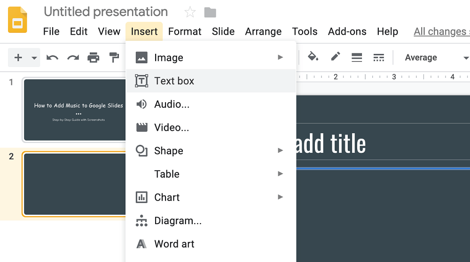Open the Edit menu
Screen dimensions: 470x262
pyautogui.click(x=78, y=31)
